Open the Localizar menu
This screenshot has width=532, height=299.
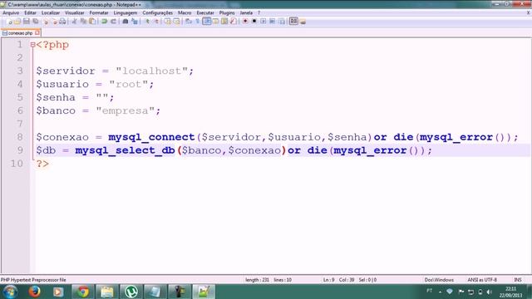point(51,13)
